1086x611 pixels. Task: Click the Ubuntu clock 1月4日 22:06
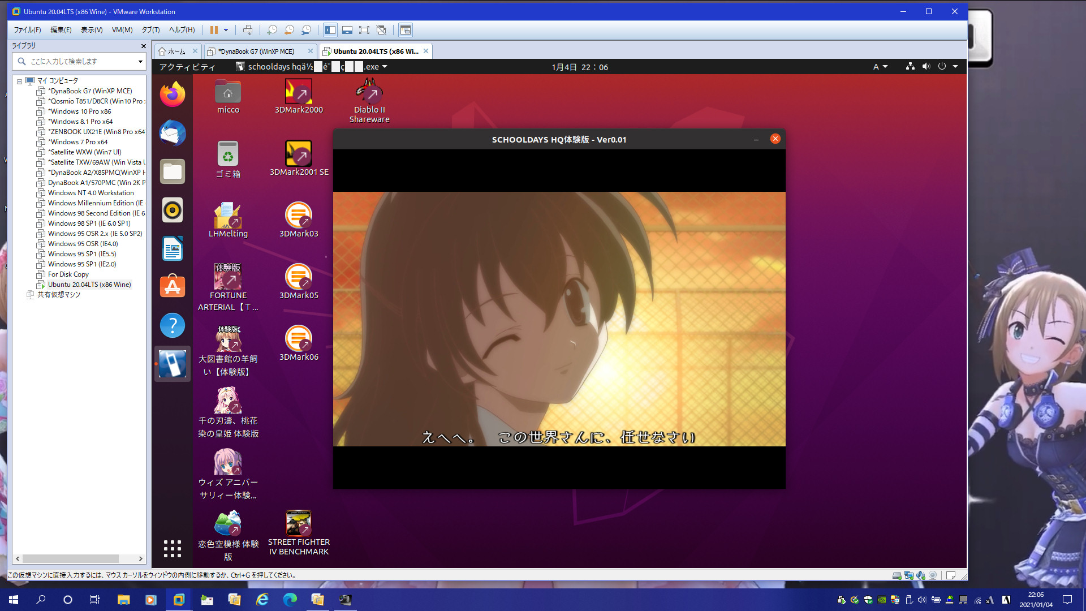coord(580,67)
